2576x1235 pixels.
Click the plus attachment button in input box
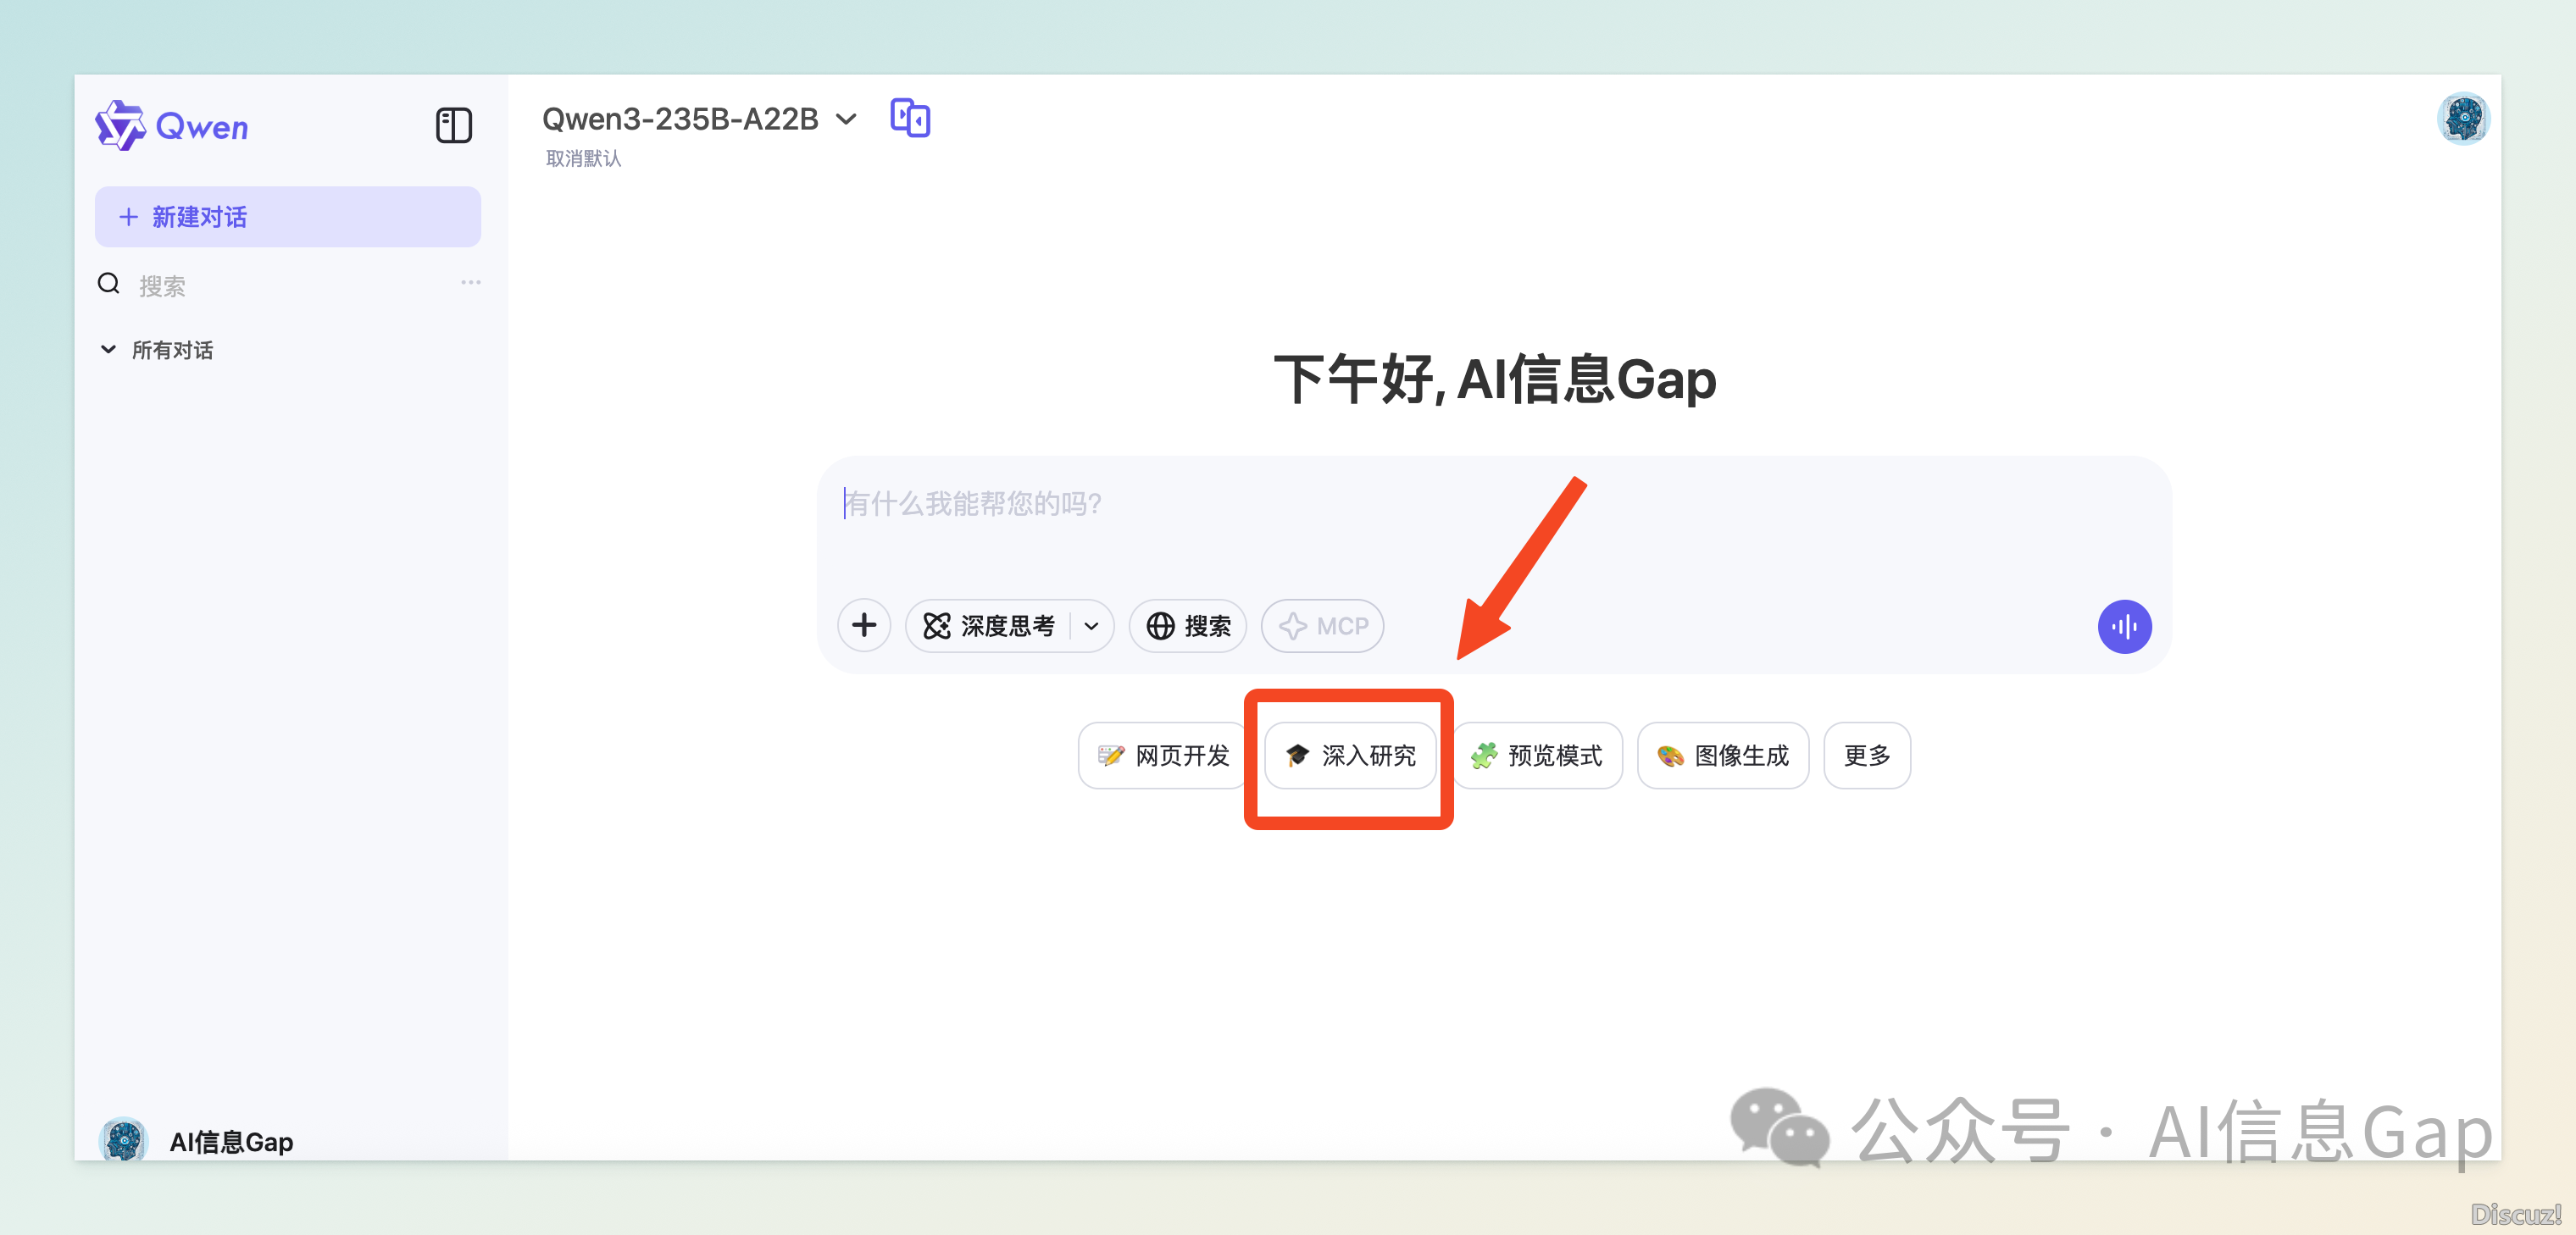(x=864, y=626)
